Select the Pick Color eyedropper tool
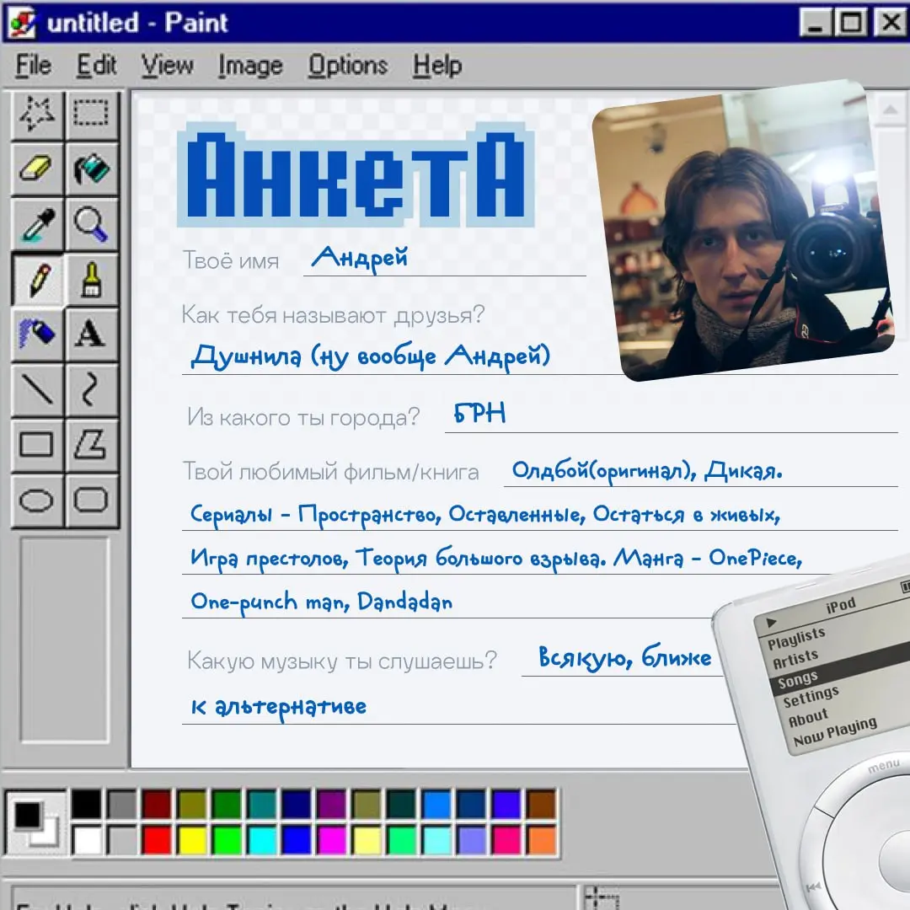 click(x=37, y=224)
